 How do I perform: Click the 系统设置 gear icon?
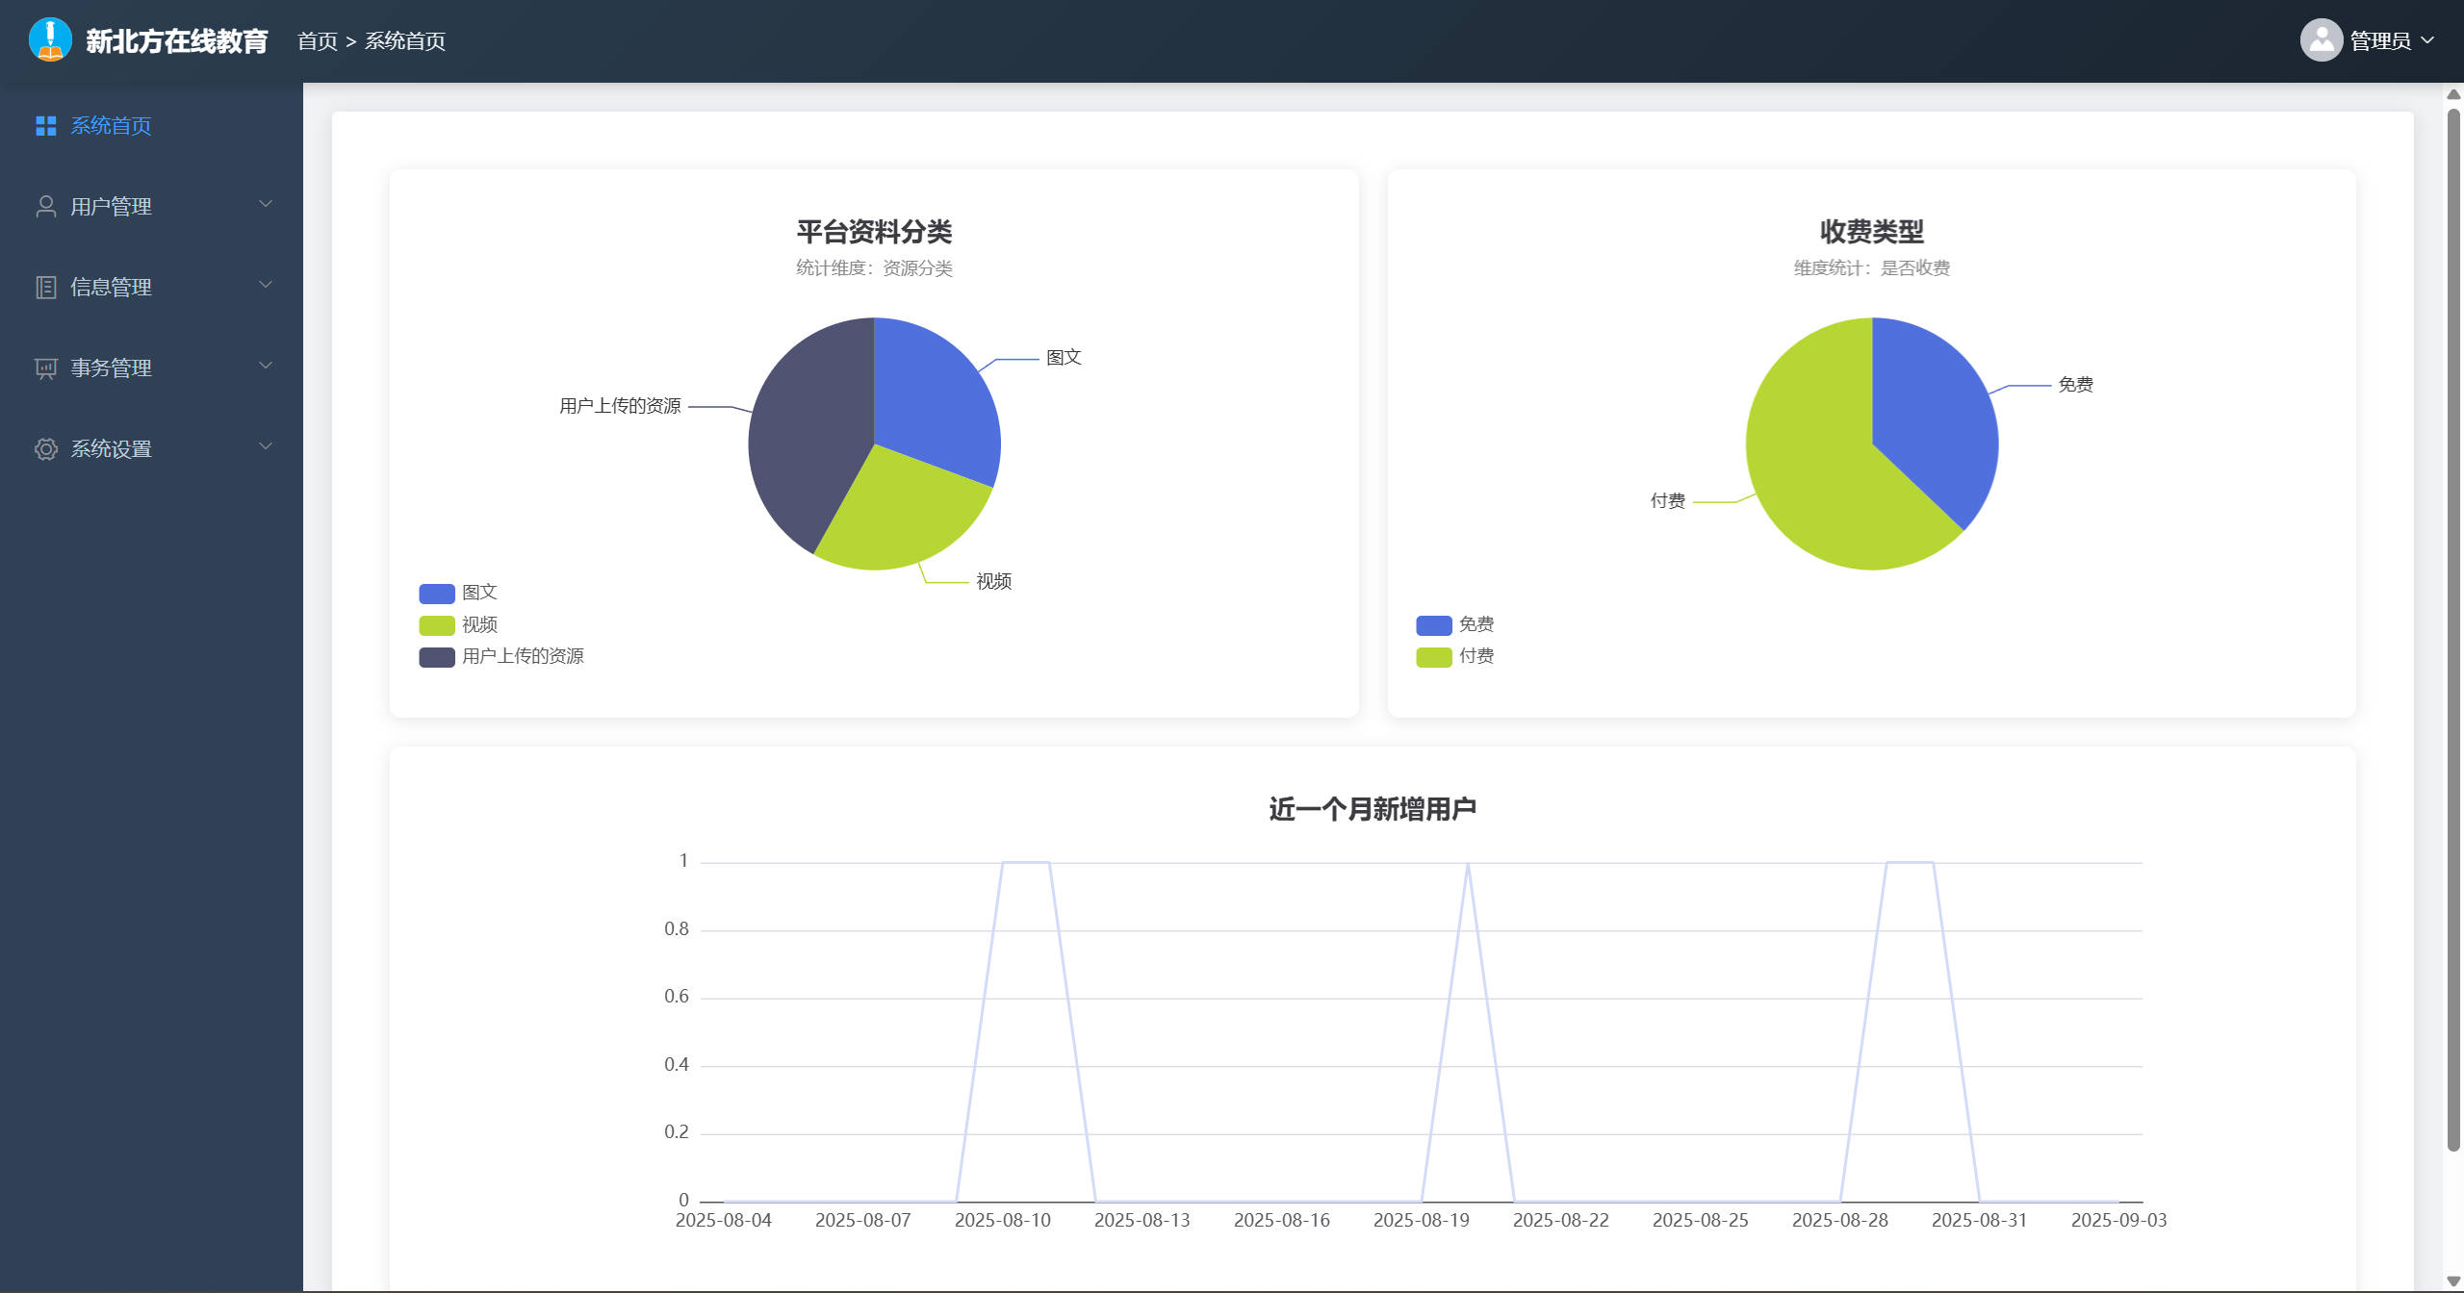click(45, 449)
